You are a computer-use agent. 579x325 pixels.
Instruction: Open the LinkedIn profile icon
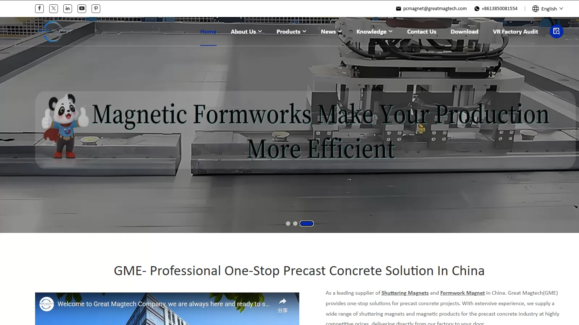(x=68, y=9)
